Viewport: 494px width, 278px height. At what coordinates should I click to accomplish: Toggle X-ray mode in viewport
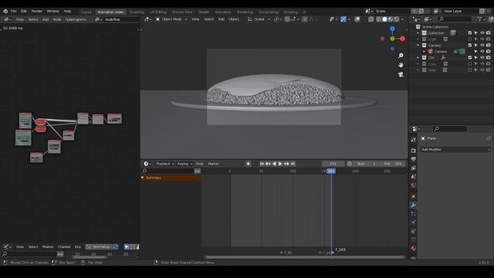click(x=371, y=19)
